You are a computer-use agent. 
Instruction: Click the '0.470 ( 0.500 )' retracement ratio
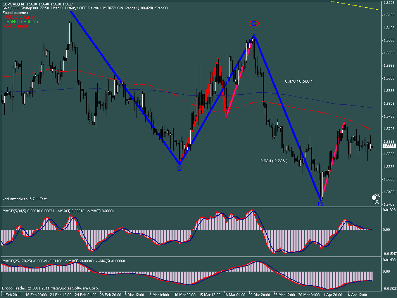tap(299, 81)
